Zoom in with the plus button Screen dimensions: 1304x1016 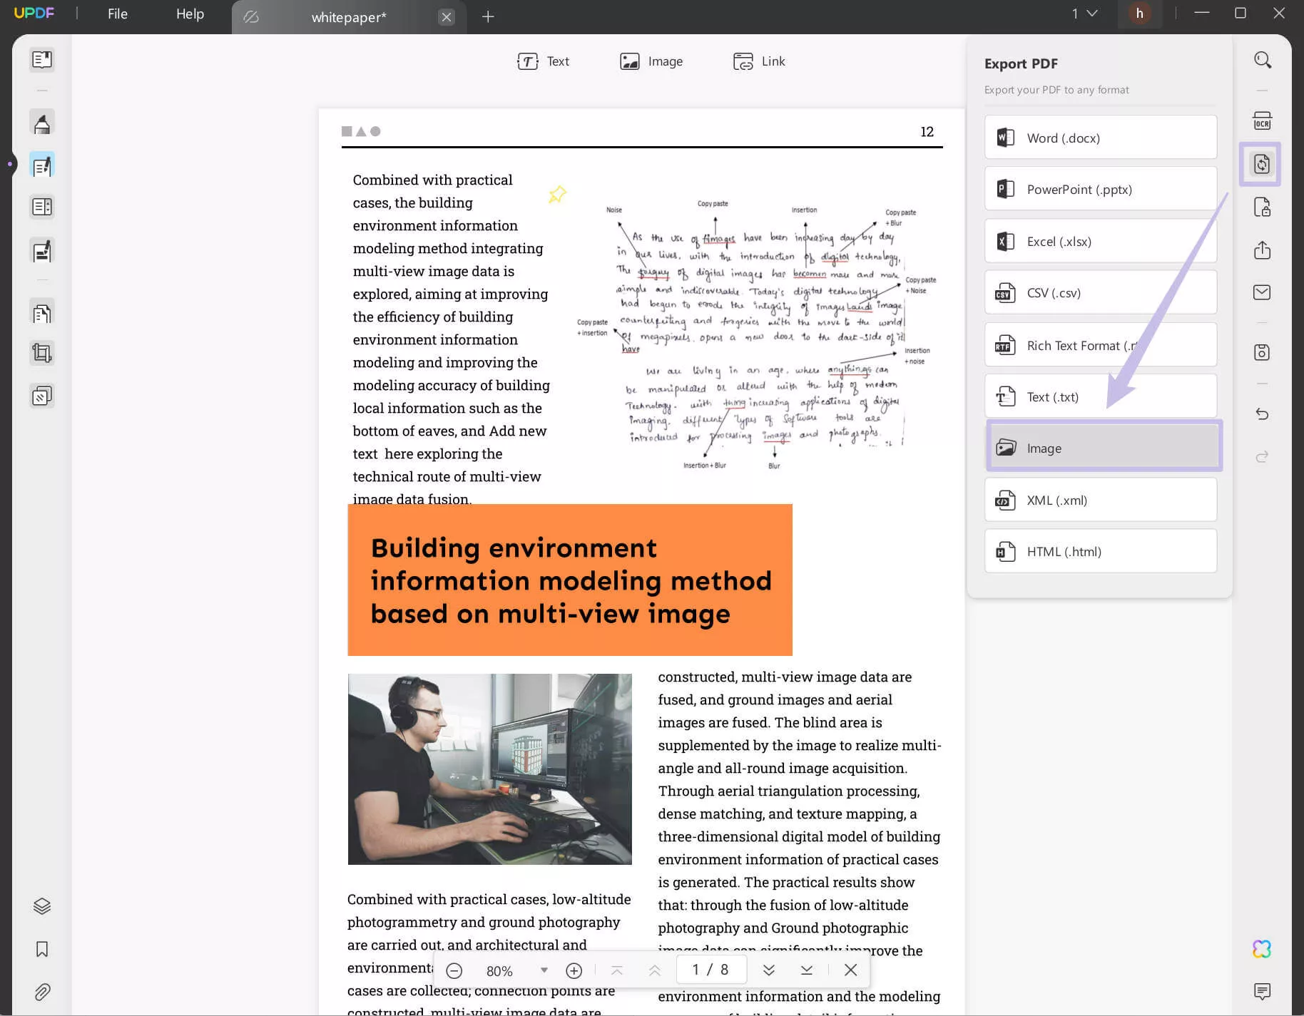click(x=574, y=970)
